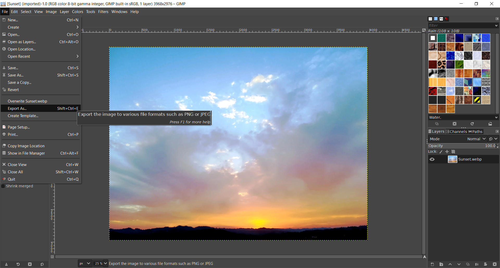The width and height of the screenshot is (500, 268).
Task: Click the add layer mask icon
Action: click(485, 264)
